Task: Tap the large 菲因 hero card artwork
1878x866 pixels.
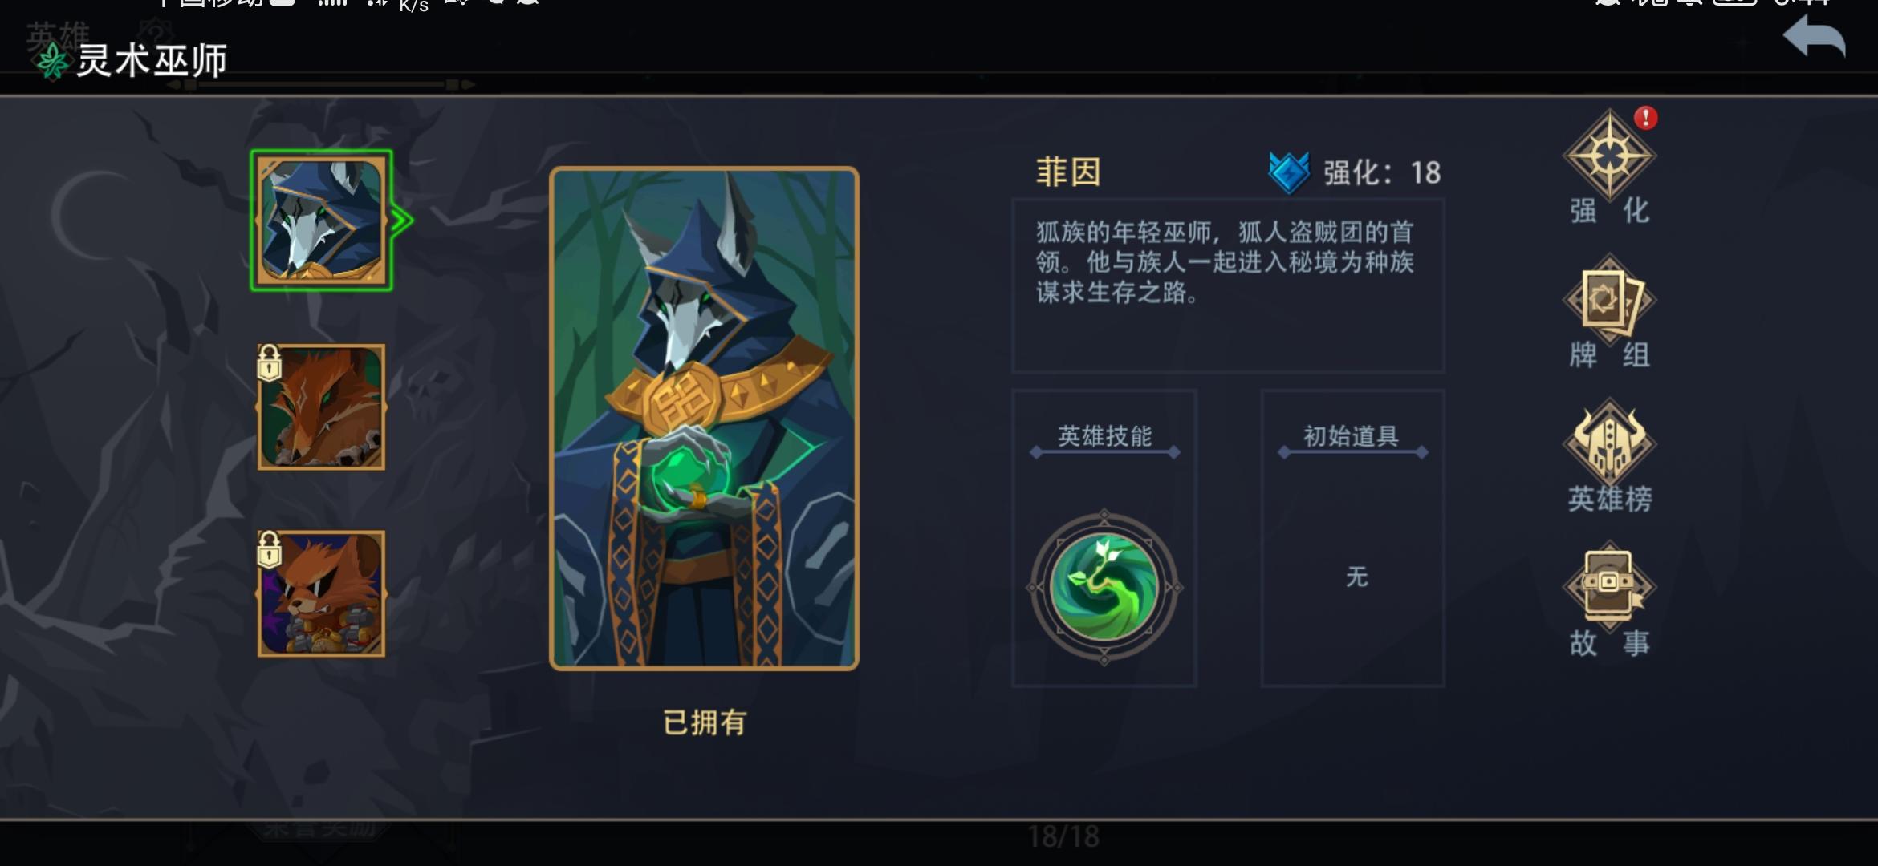Action: 704,419
